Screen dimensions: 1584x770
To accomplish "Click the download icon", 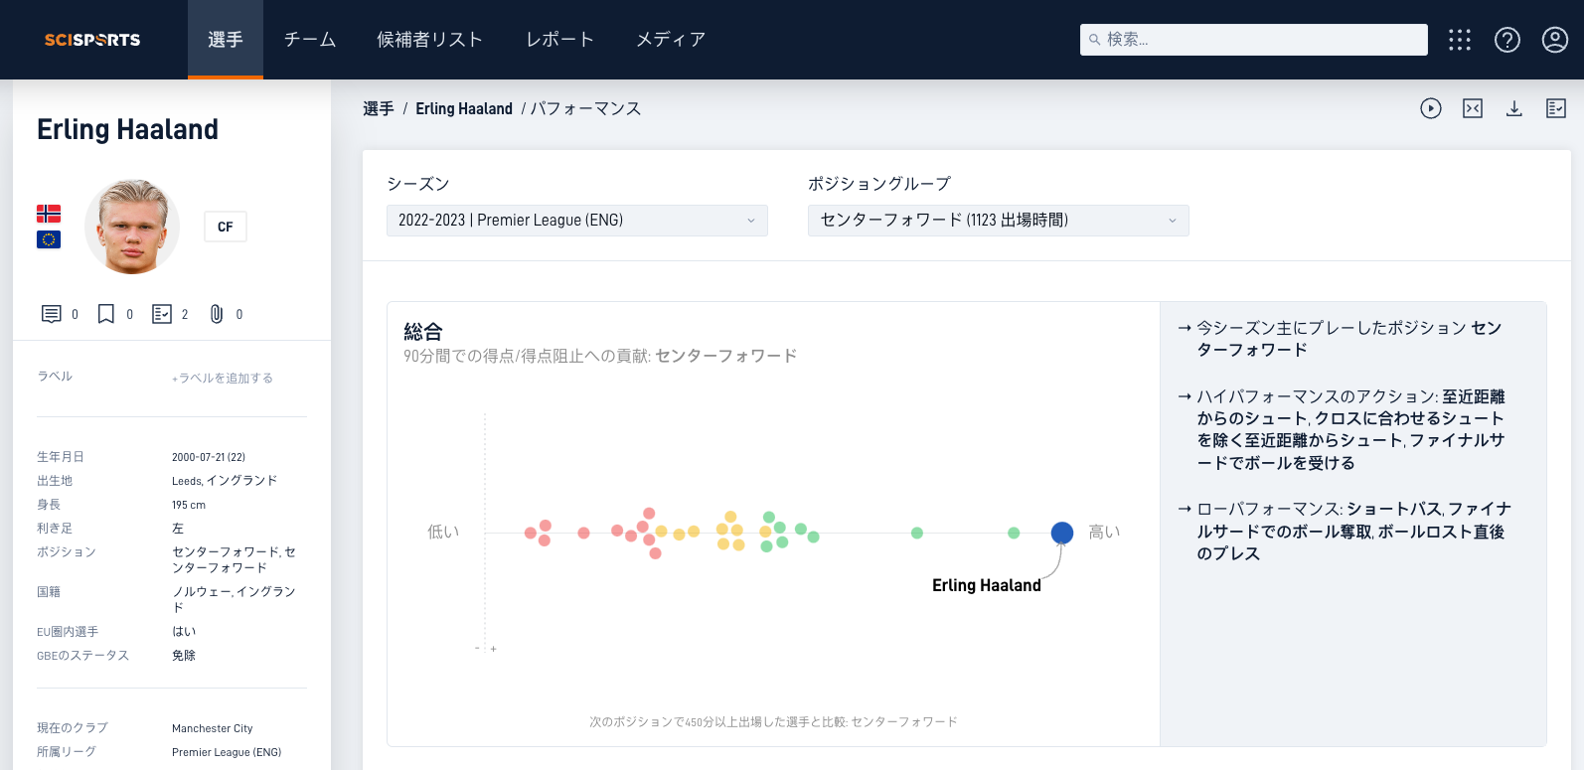I will click(x=1514, y=108).
